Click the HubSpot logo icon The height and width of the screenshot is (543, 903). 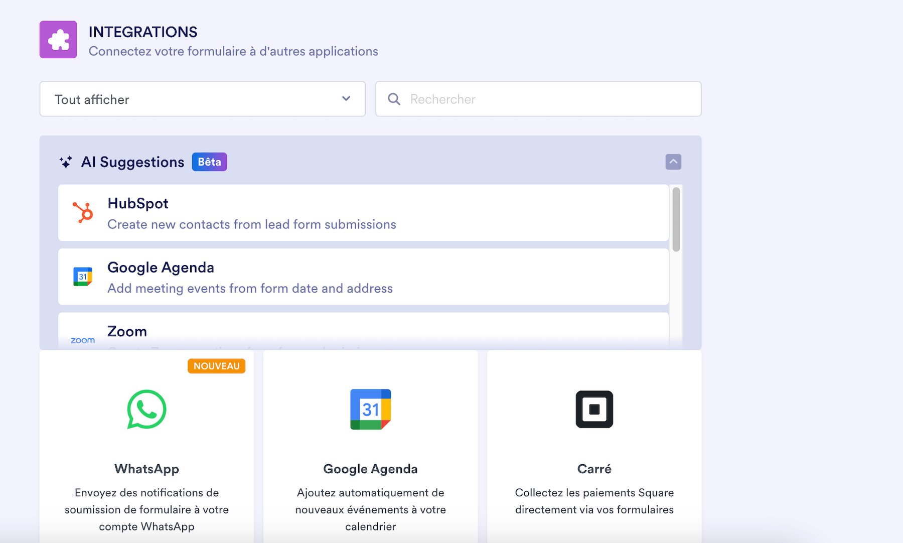coord(83,212)
